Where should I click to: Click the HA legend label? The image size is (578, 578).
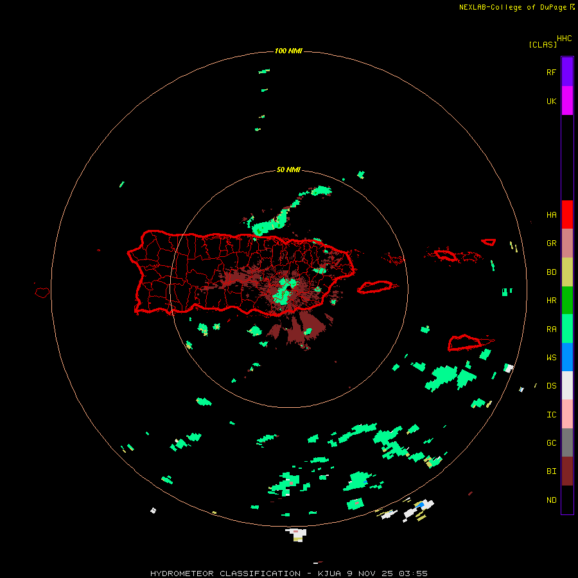tap(551, 215)
